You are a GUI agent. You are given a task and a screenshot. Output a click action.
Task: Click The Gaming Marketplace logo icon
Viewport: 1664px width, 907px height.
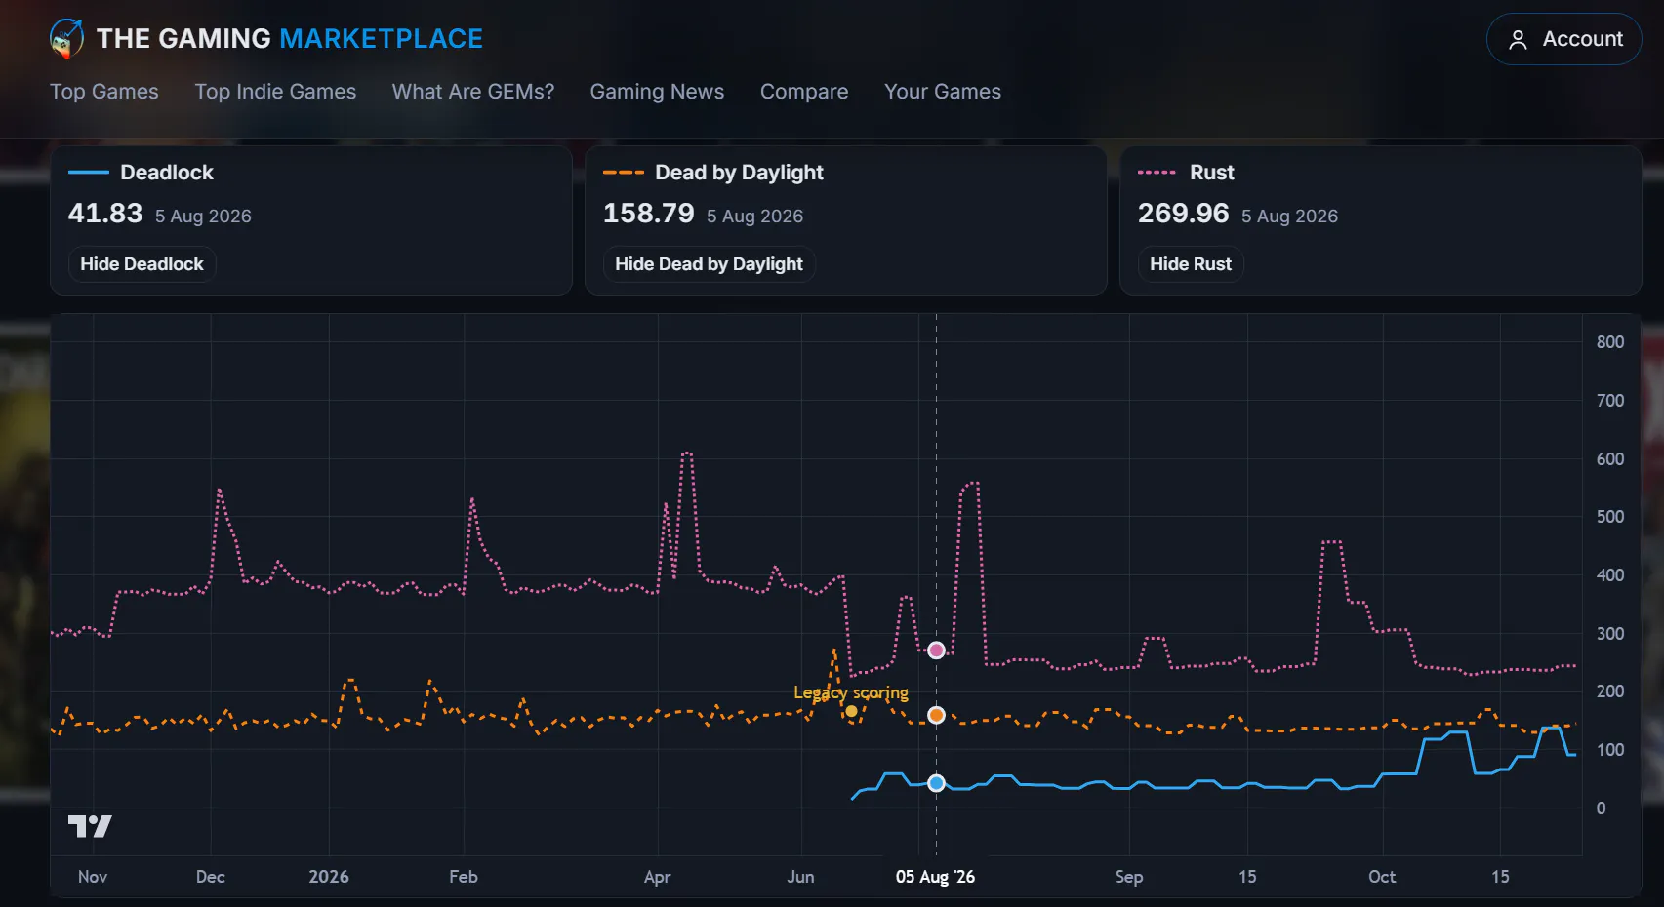tap(66, 38)
